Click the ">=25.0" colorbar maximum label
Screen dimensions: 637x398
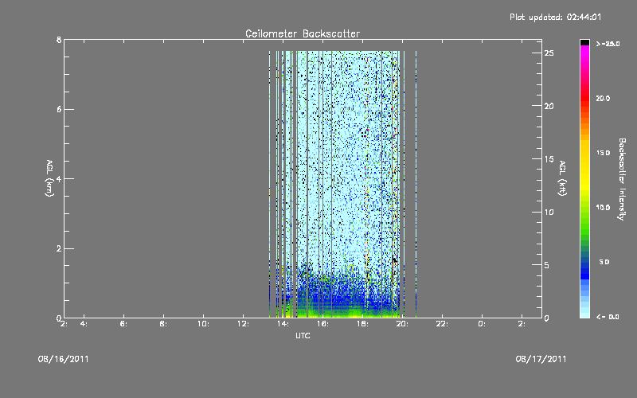(x=608, y=44)
